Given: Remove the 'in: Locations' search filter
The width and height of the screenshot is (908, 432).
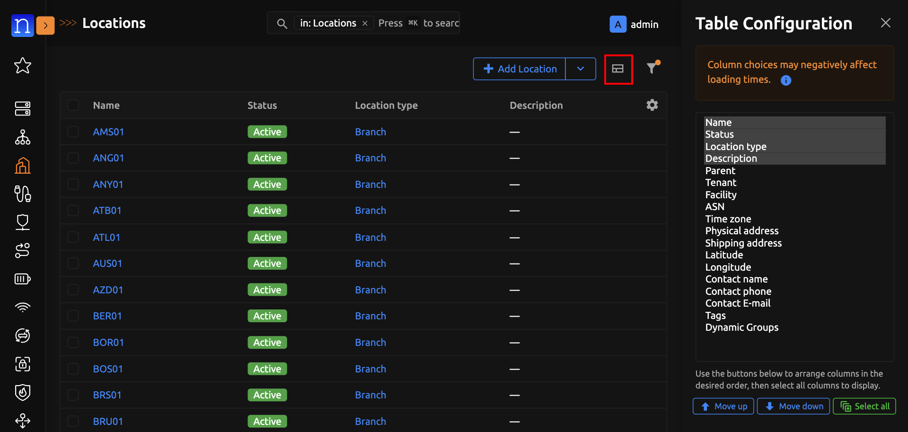Looking at the screenshot, I should tap(365, 23).
